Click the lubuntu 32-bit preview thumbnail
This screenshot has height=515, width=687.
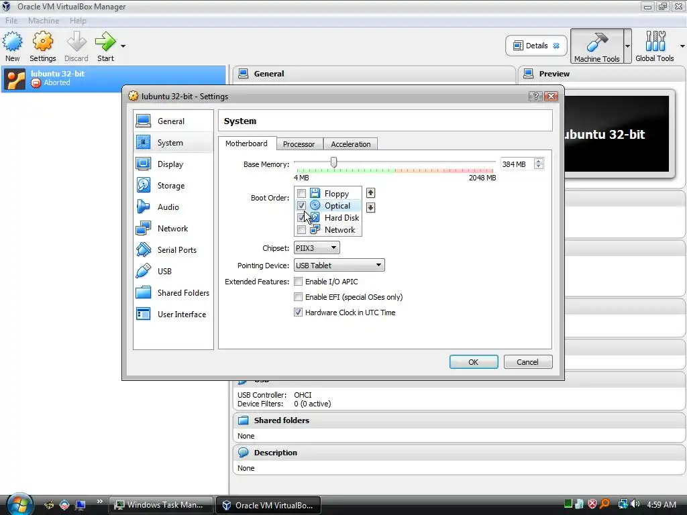coord(617,133)
